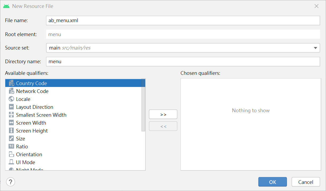
Task: Select the Country Code qualifier icon
Action: click(11, 83)
